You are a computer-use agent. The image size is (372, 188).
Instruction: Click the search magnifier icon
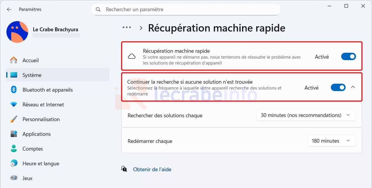point(99,9)
